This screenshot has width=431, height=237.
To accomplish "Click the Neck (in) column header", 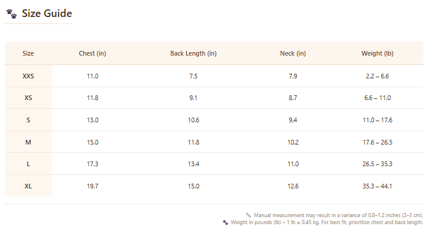I will (x=293, y=53).
